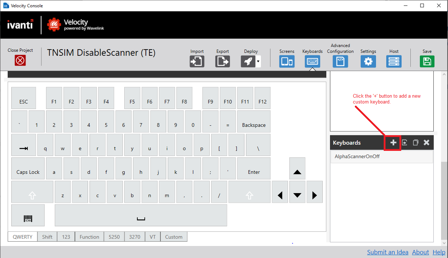Import a project file
The image size is (448, 258).
(197, 61)
